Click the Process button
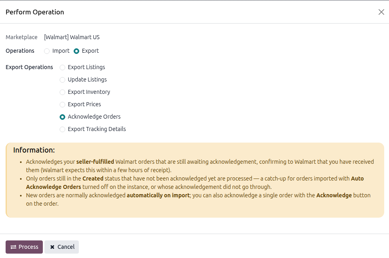Screen dimensions: 389x258 pyautogui.click(x=24, y=247)
